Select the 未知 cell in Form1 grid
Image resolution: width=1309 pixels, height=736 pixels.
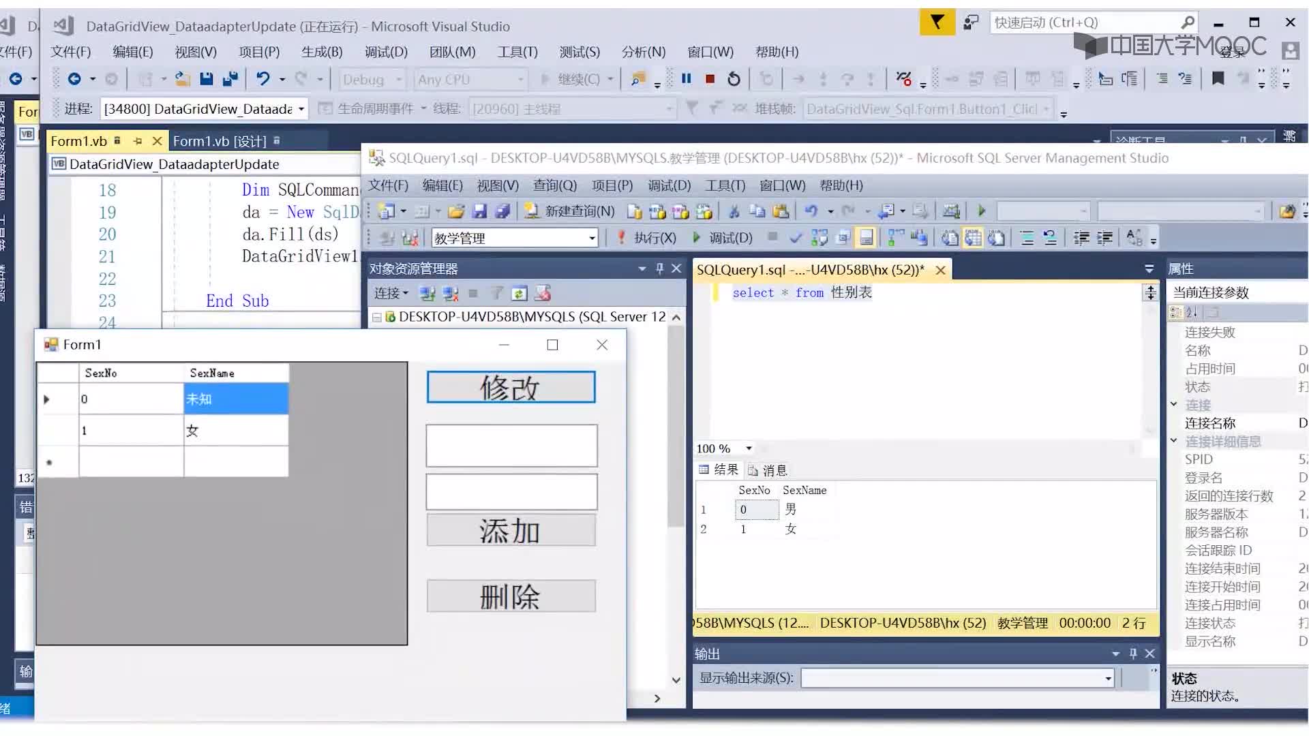click(236, 399)
